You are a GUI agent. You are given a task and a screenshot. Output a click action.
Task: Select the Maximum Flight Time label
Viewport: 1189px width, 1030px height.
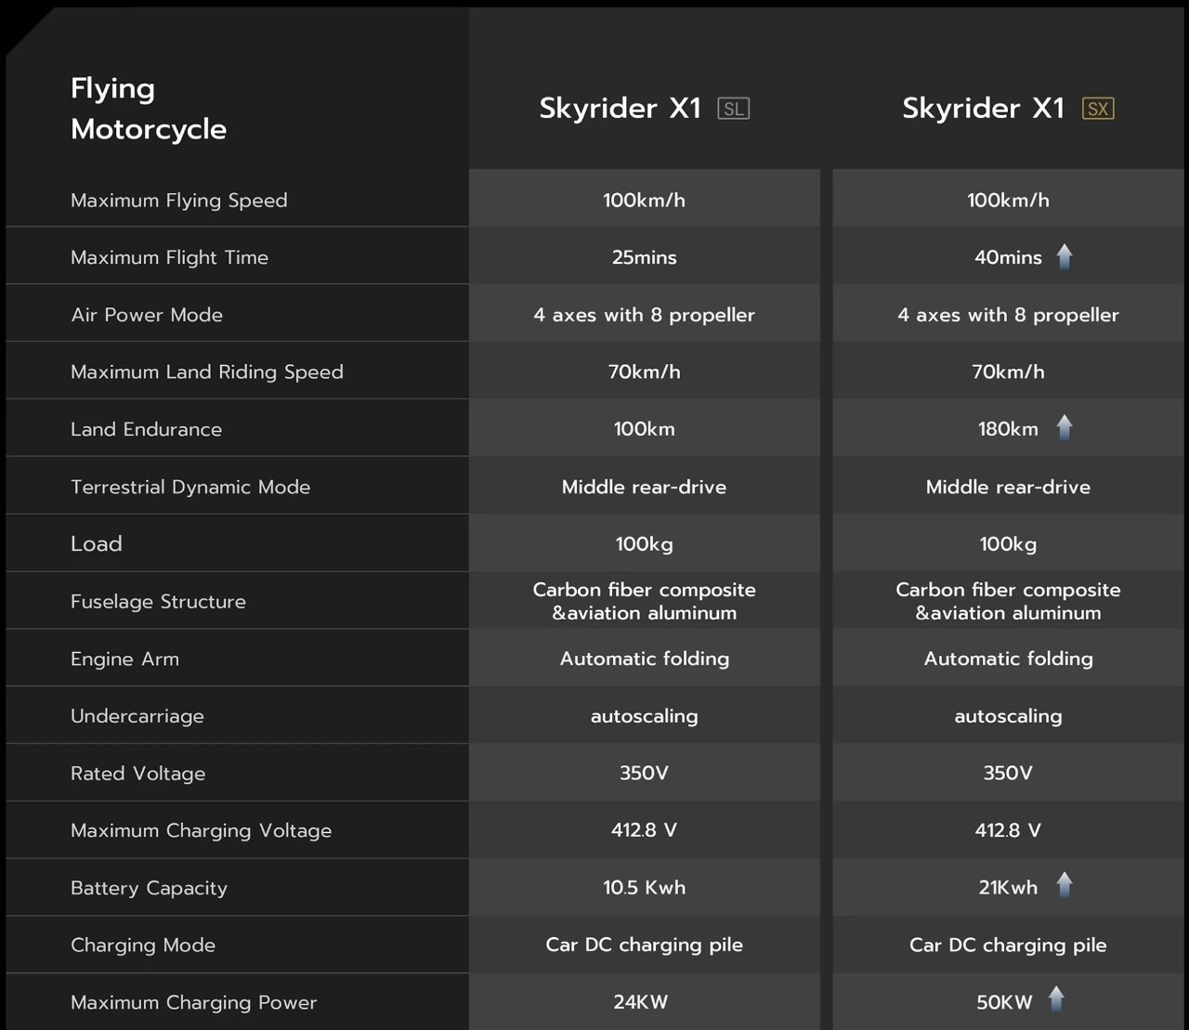169,257
